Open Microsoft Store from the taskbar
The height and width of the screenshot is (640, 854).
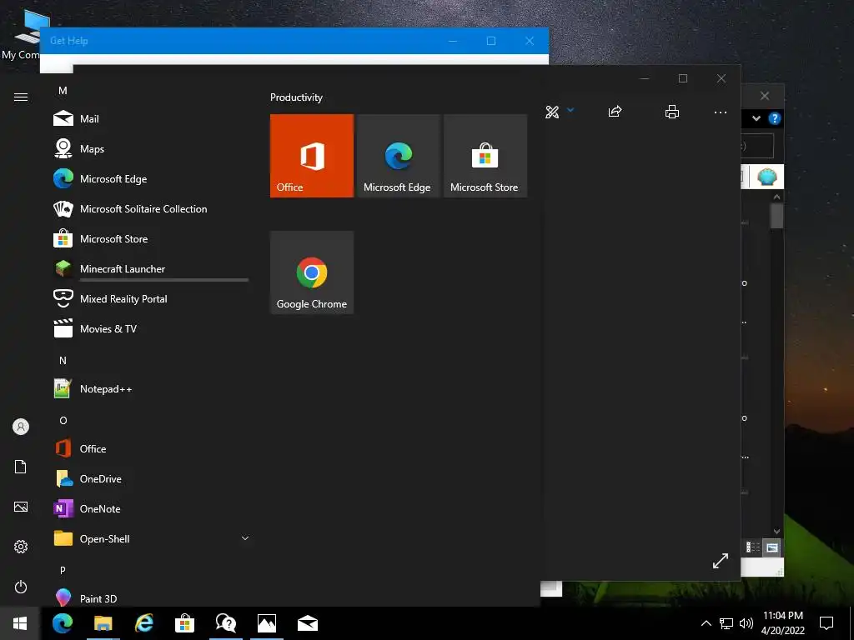(x=184, y=623)
